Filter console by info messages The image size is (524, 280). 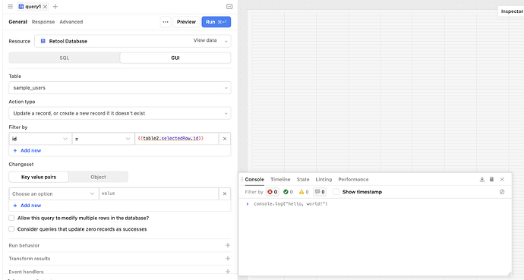tap(320, 192)
